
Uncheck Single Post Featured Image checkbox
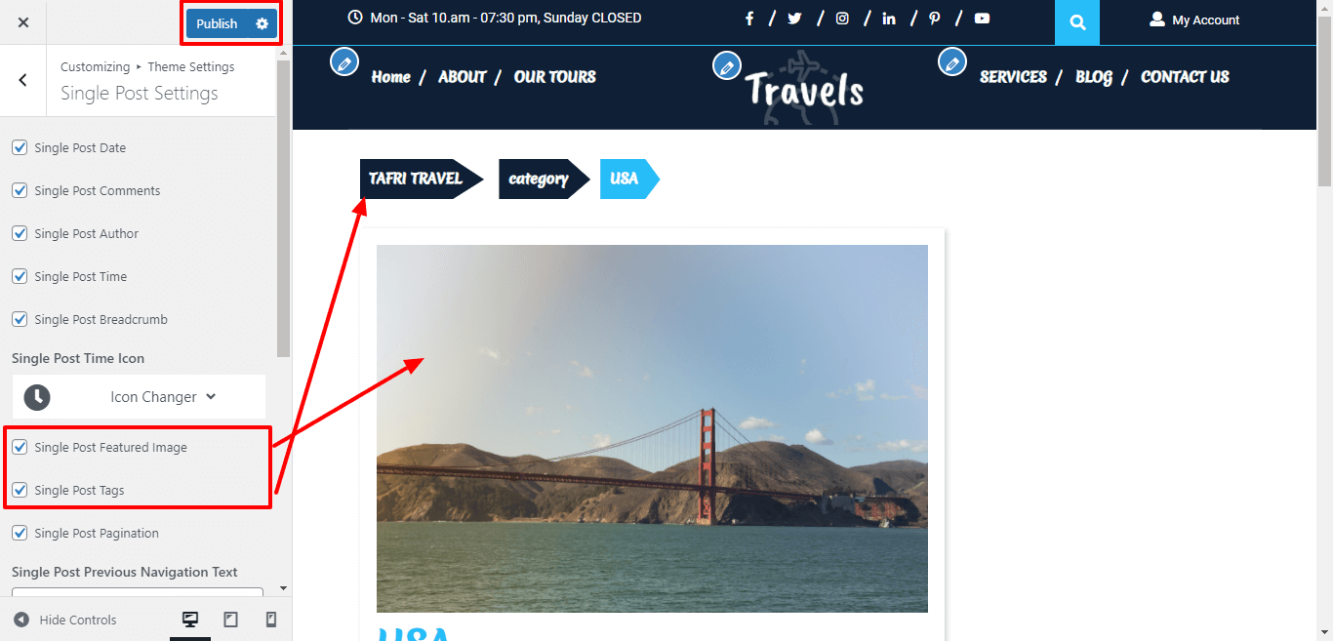[x=20, y=447]
